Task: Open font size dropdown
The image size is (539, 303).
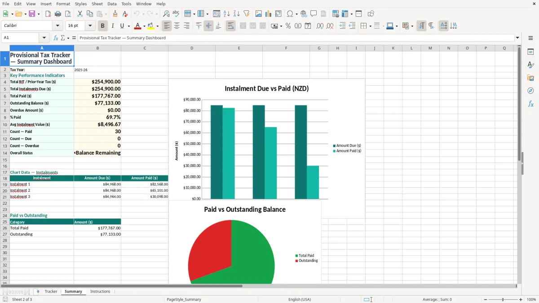Action: coord(90,26)
